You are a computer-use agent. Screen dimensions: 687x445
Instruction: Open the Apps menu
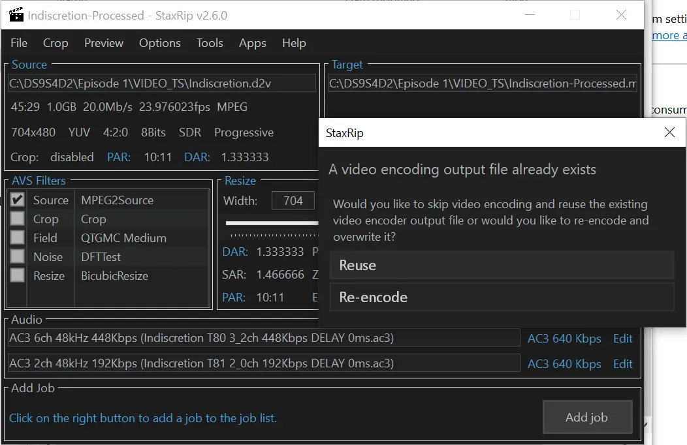252,43
